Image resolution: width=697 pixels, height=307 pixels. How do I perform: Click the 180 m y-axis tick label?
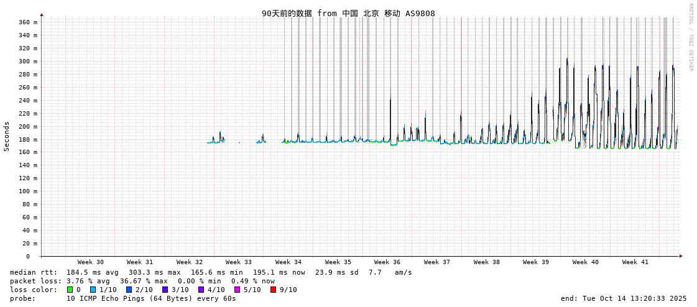28,139
